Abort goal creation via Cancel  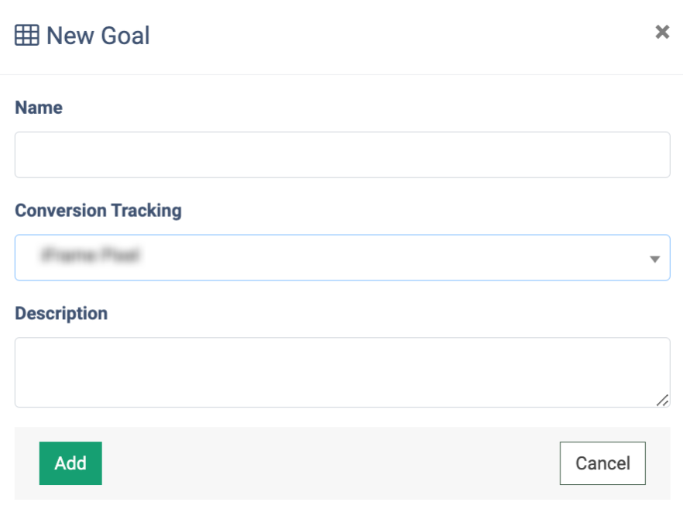pos(602,463)
